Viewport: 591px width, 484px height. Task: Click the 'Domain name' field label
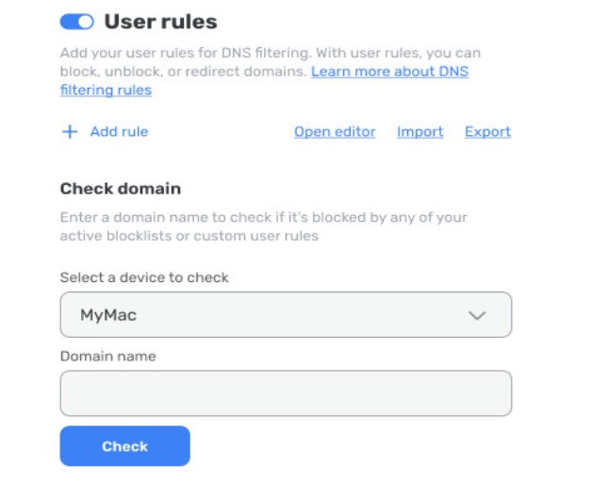coord(108,357)
